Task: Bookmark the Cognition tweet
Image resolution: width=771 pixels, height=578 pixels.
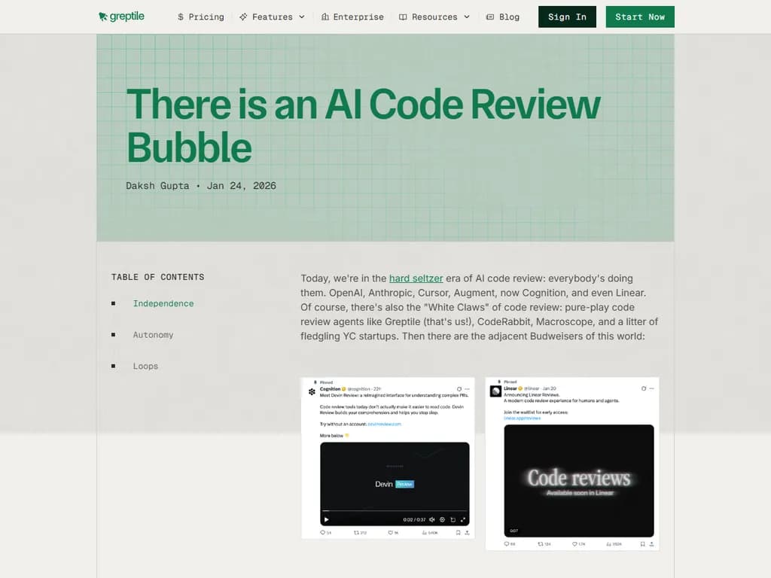Action: [x=458, y=532]
